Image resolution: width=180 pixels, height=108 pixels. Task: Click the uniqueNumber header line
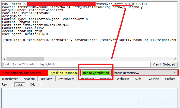(33, 10)
